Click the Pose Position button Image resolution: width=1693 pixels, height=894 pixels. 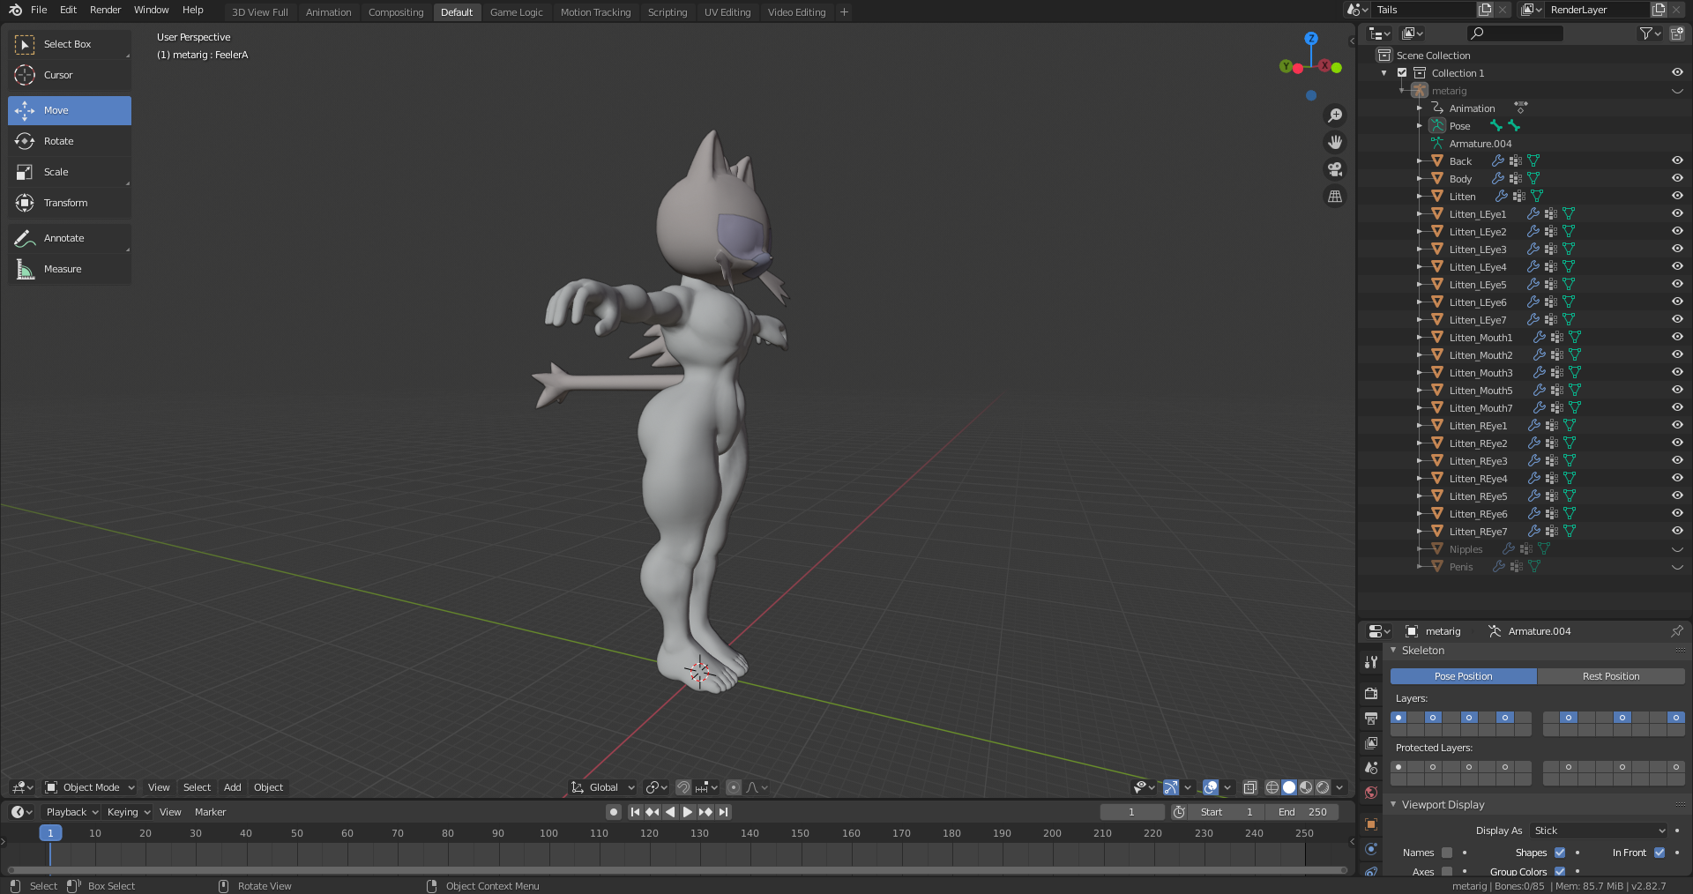1464,676
